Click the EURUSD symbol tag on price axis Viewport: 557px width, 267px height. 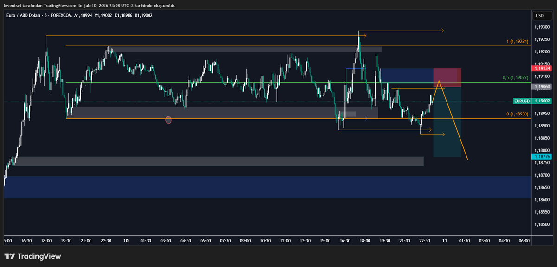coord(522,101)
